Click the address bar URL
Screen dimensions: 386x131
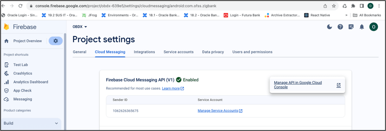tap(126, 6)
